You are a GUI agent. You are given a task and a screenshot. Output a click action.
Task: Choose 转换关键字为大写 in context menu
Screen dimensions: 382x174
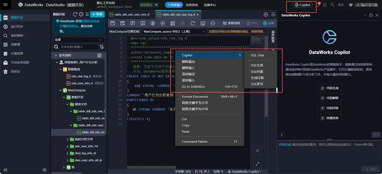click(210, 103)
